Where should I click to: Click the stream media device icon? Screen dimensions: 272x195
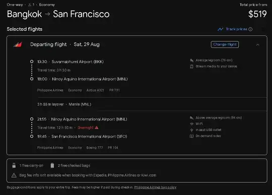(x=191, y=67)
